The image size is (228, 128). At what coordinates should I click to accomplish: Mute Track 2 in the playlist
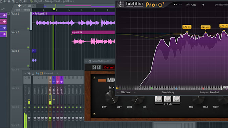pyautogui.click(x=28, y=47)
